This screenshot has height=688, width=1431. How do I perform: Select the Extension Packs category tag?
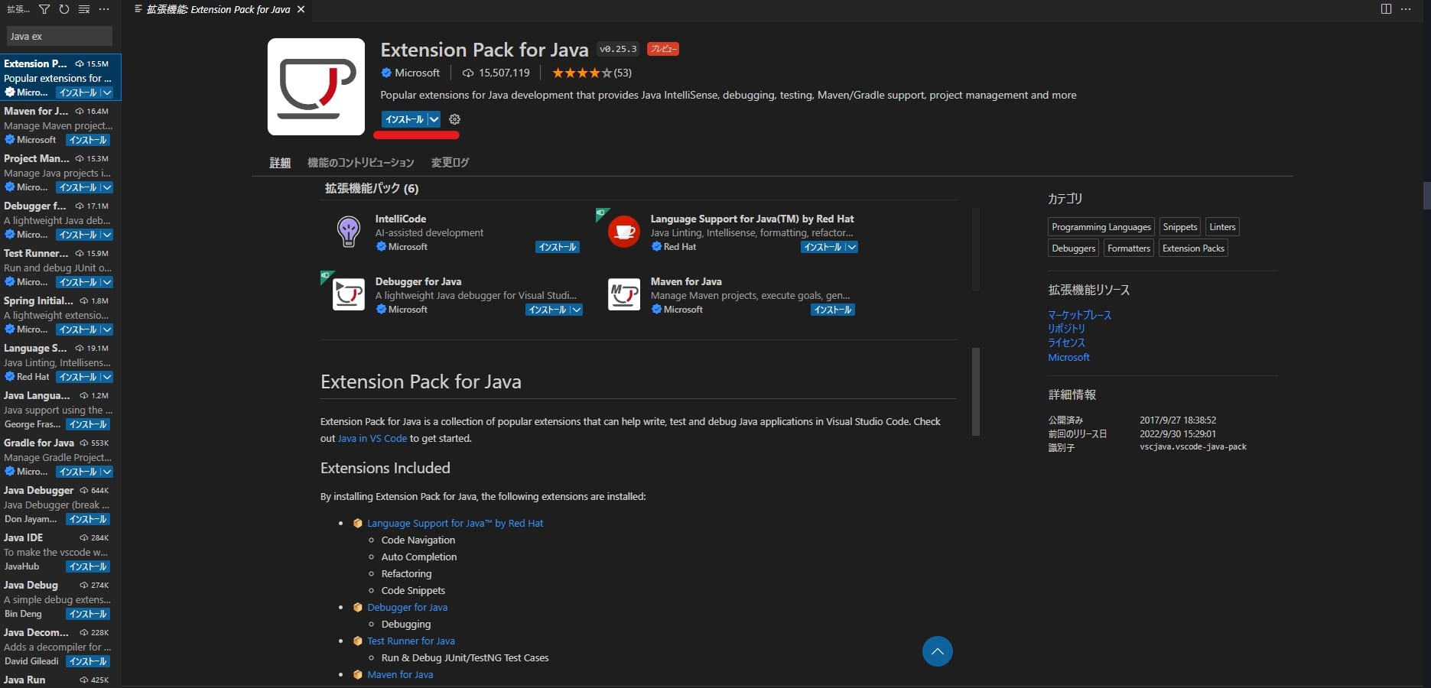point(1193,248)
